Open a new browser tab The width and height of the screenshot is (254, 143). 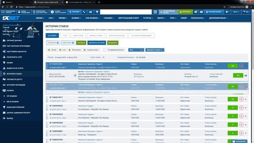99,2
